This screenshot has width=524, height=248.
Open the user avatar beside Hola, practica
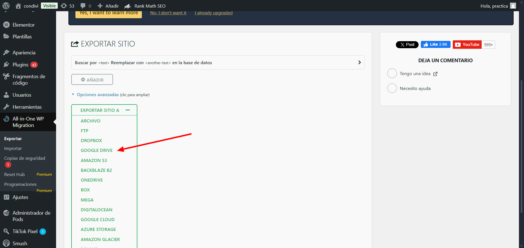coord(513,6)
